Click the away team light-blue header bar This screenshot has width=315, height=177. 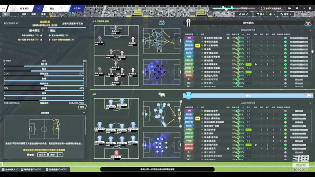click(248, 96)
